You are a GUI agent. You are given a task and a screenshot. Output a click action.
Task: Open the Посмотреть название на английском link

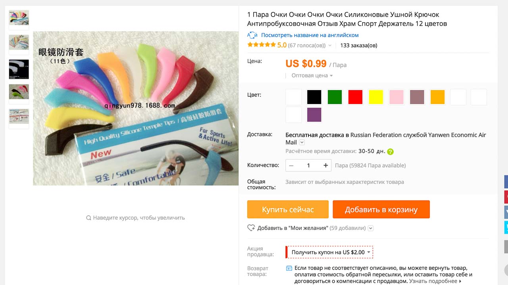310,35
